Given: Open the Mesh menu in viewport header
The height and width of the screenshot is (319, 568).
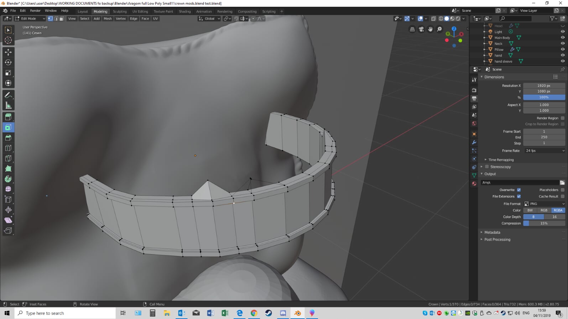Looking at the screenshot, I should 108,18.
